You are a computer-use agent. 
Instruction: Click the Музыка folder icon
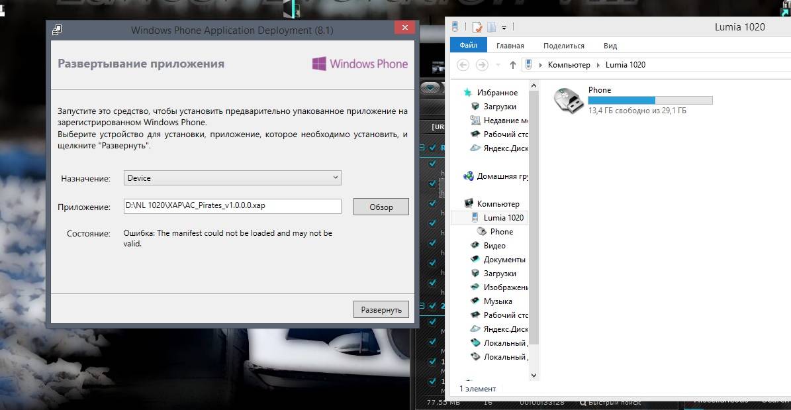[475, 301]
